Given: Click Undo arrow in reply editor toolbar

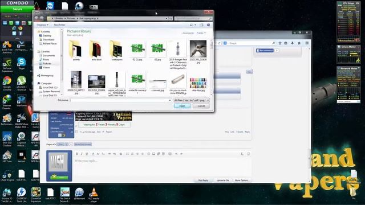Looking at the screenshot, I should pyautogui.click(x=176, y=154).
